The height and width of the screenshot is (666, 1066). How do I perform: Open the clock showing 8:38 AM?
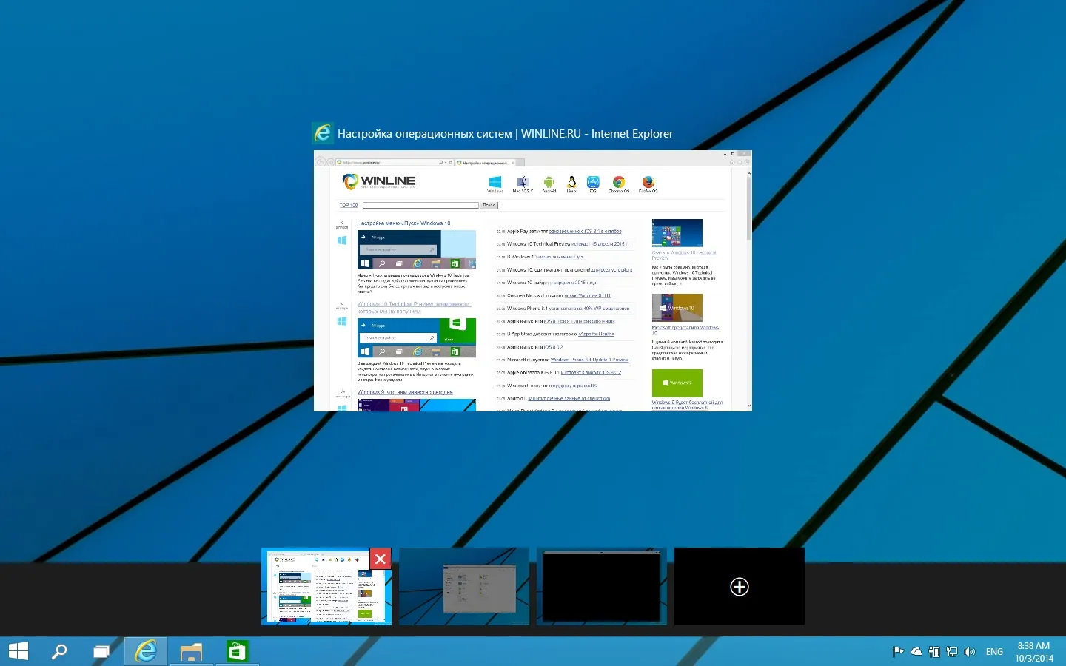coord(1033,652)
